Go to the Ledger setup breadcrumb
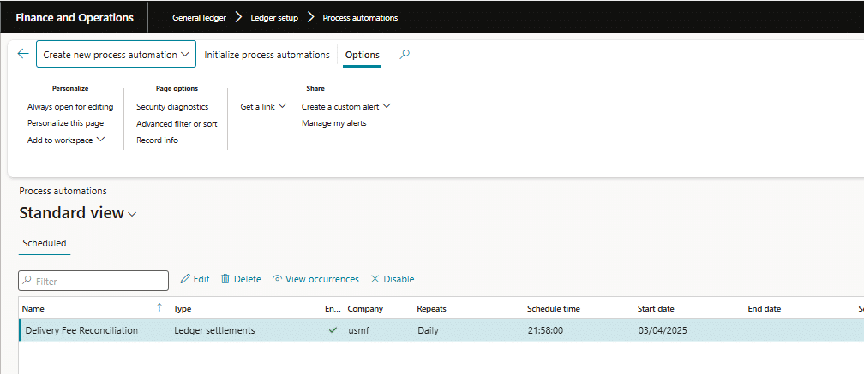The image size is (864, 374). click(x=274, y=18)
